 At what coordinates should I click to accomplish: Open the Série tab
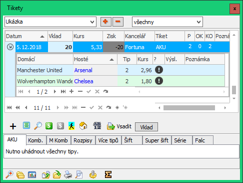click(181, 140)
